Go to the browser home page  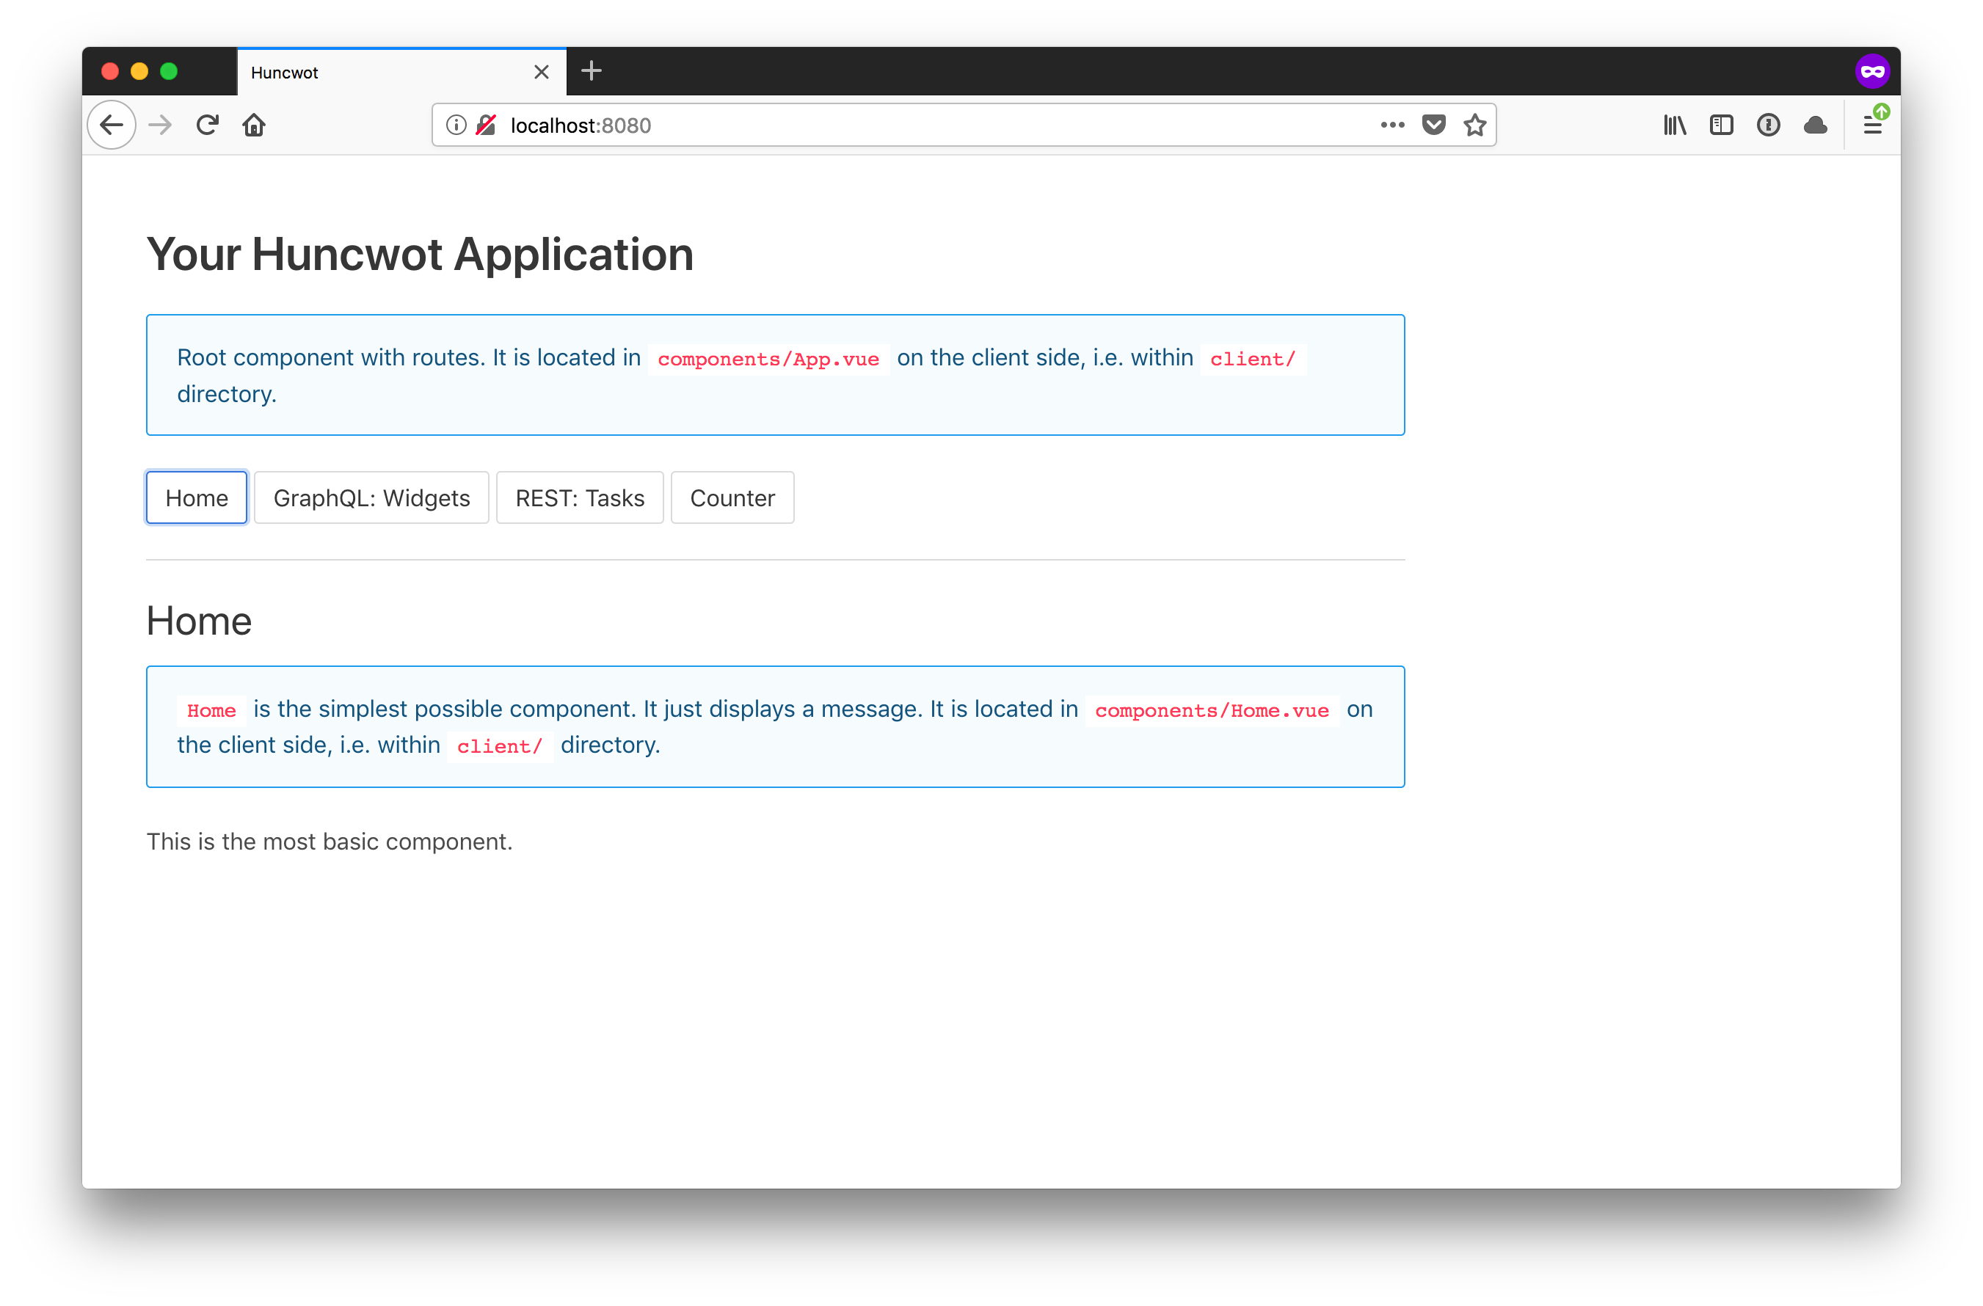click(254, 125)
